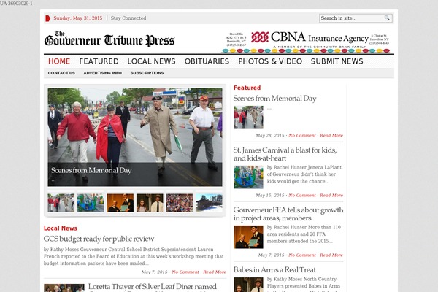This screenshot has height=292, width=438.
Task: Open featured headline Scenes from Memorial Day
Action: [x=275, y=99]
